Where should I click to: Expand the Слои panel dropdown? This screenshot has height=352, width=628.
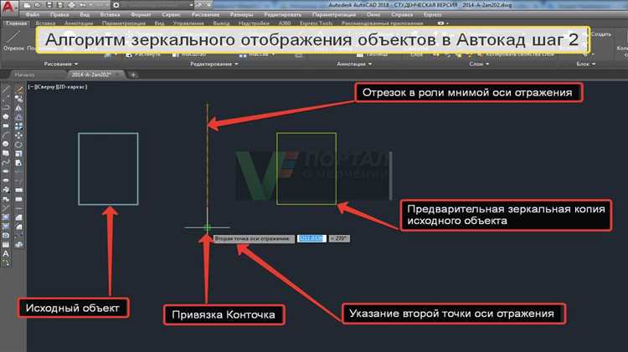(479, 64)
